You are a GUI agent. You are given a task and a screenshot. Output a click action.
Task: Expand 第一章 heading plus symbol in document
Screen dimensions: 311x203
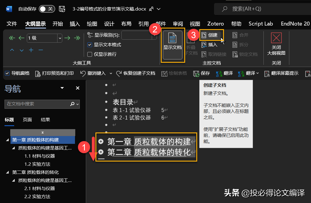point(101,141)
